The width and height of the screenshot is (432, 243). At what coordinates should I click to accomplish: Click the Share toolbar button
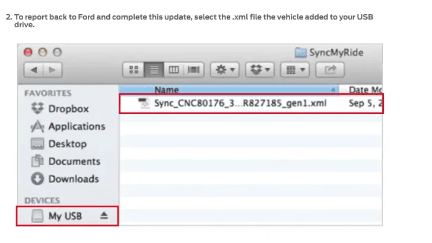[x=330, y=69]
